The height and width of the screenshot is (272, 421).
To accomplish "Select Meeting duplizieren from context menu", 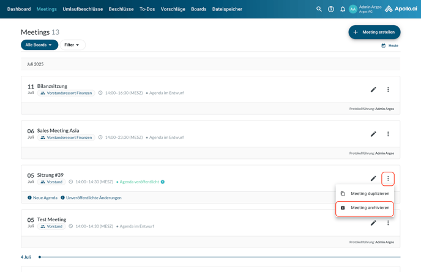I will coord(365,194).
